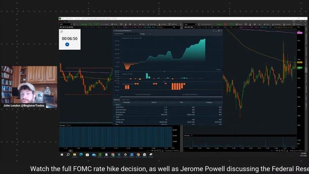This screenshot has height=174, width=309.
Task: Click Drawing set Default on left chart
Action: point(172,150)
